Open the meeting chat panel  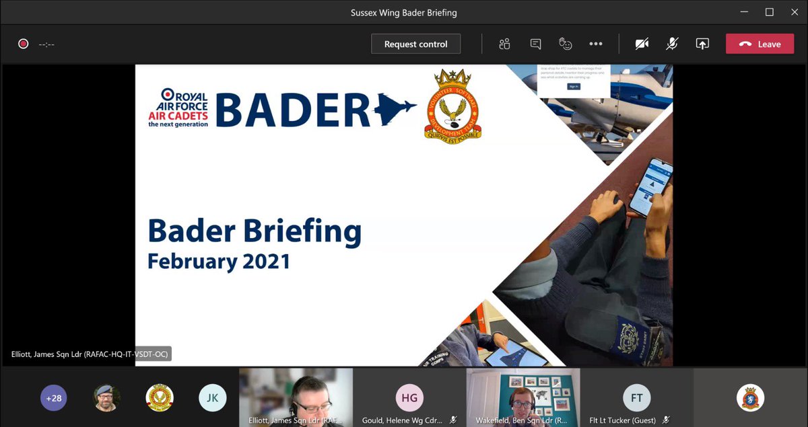pyautogui.click(x=535, y=43)
